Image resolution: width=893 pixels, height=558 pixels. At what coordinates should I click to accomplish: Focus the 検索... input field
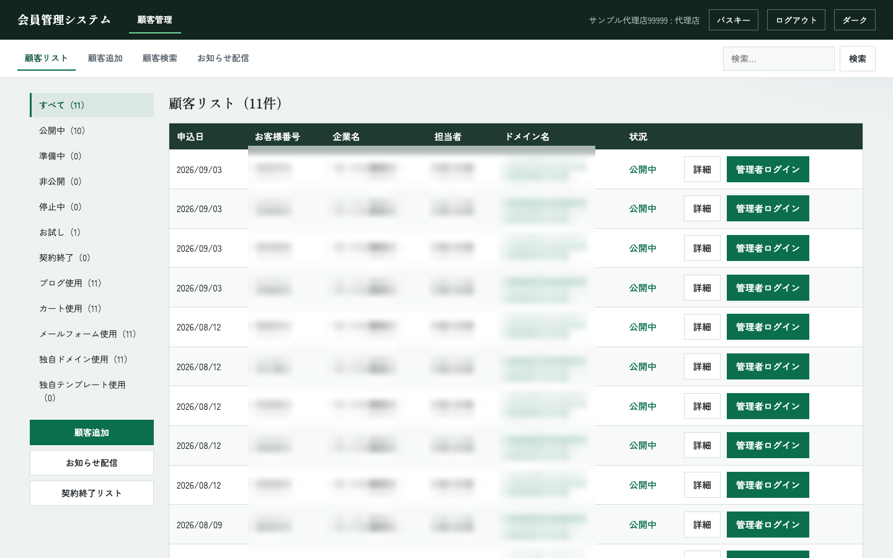tap(779, 59)
